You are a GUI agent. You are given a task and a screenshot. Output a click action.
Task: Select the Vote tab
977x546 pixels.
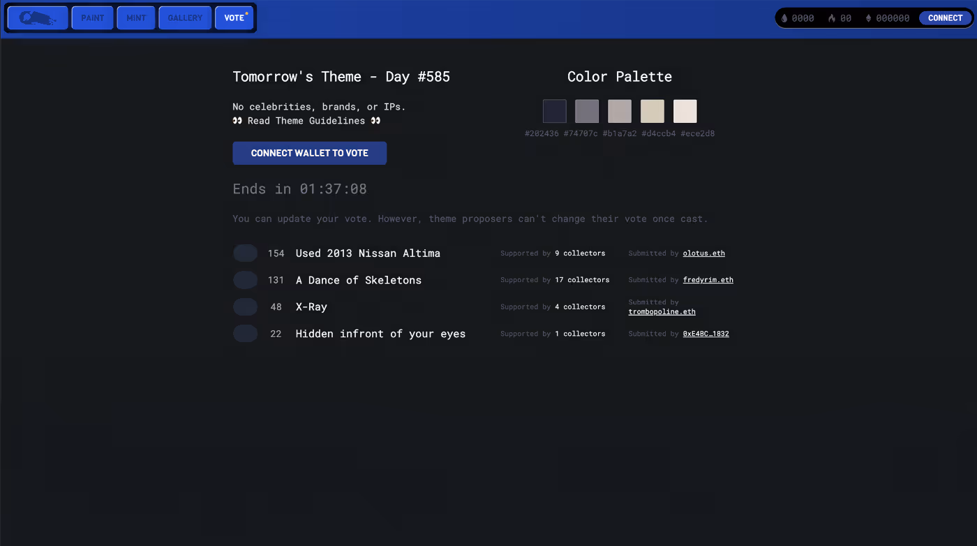pyautogui.click(x=234, y=18)
